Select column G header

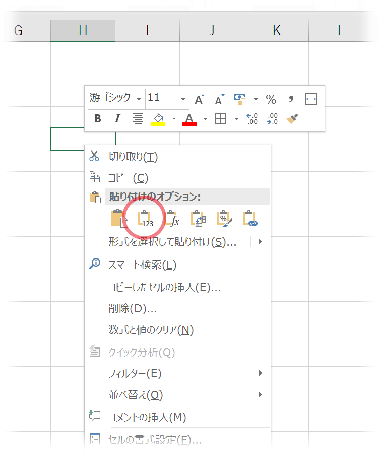pyautogui.click(x=18, y=30)
